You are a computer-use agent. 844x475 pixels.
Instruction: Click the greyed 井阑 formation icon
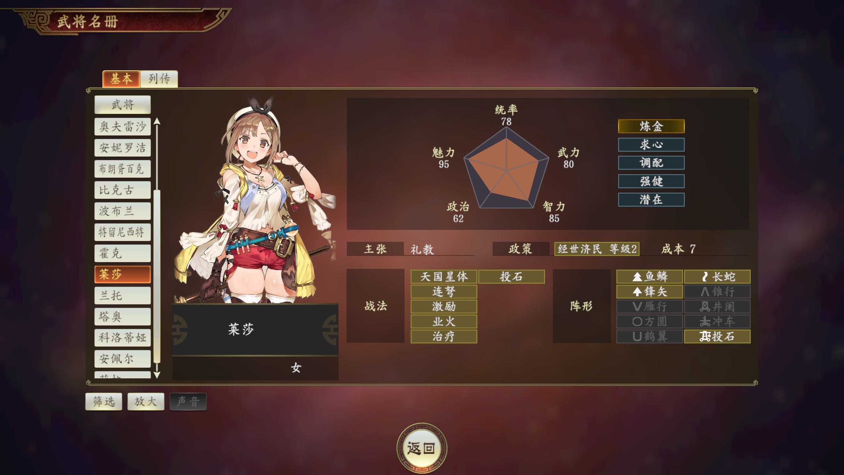coord(717,306)
